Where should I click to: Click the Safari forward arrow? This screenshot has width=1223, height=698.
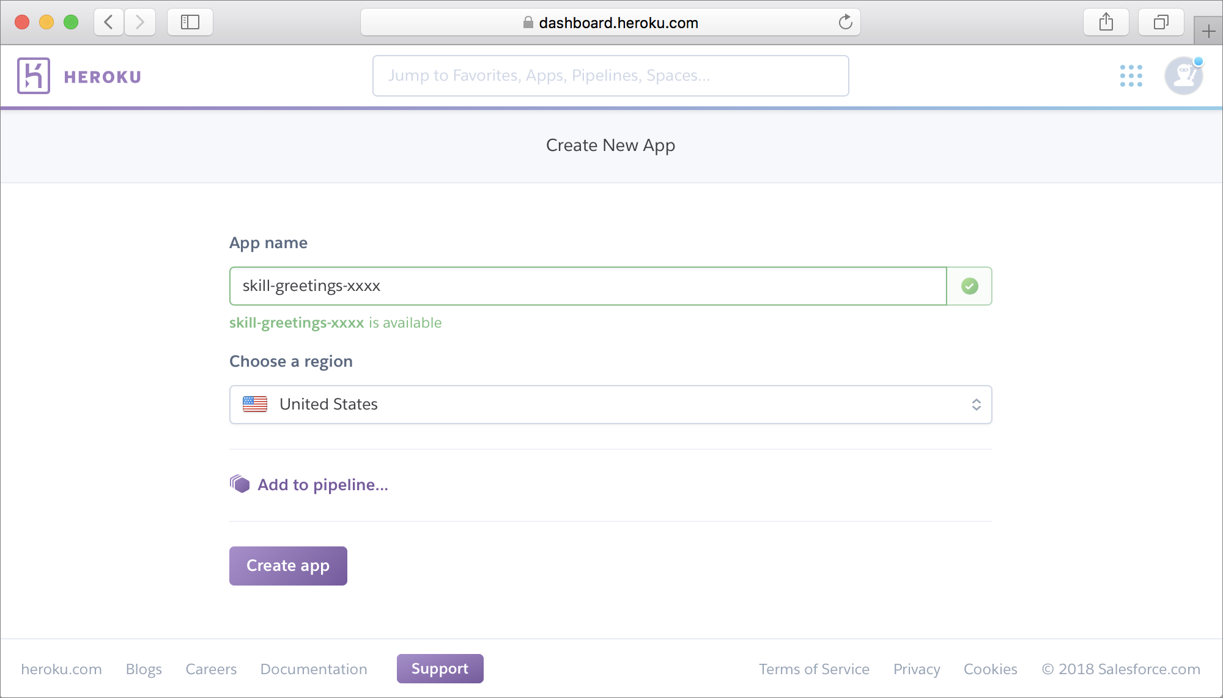pos(140,23)
